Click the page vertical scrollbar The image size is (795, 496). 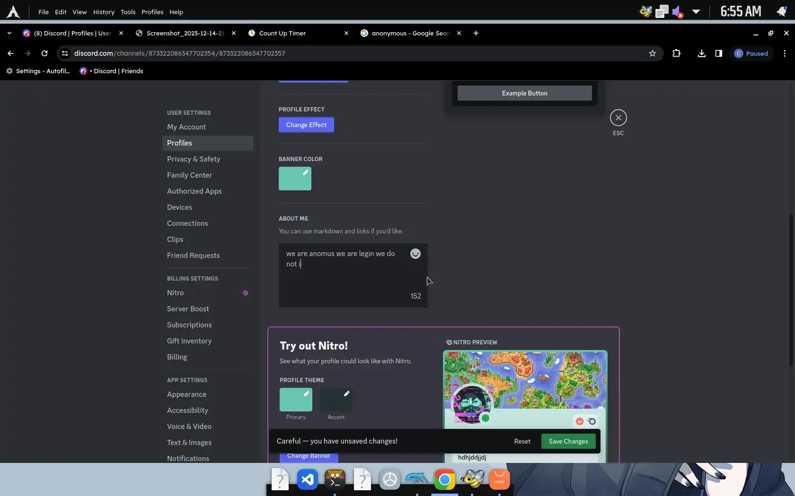[x=791, y=291]
